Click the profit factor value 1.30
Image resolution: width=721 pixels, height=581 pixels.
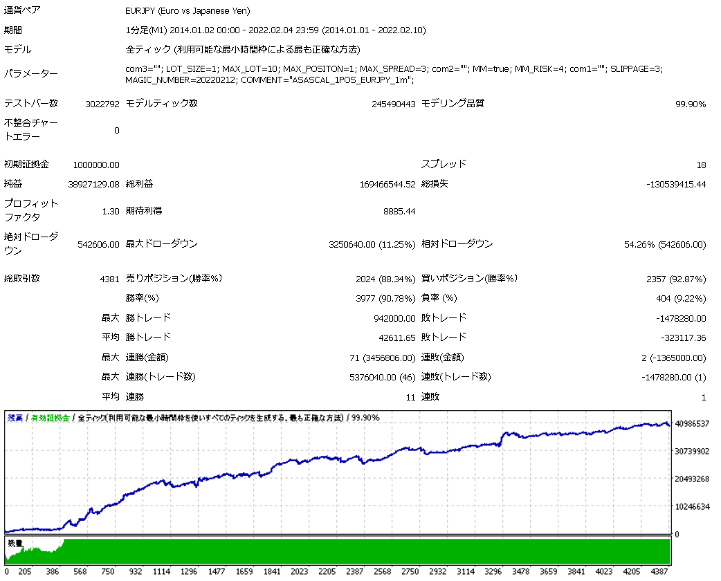(x=110, y=212)
